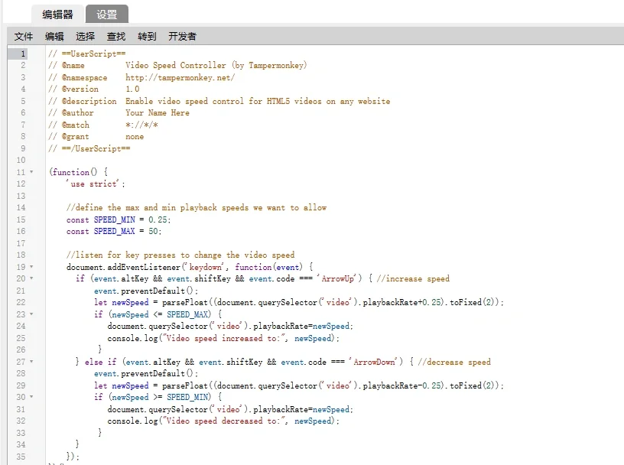The height and width of the screenshot is (465, 624).
Task: Click the '// ==/UserScript==' closing line
Action: 89,148
